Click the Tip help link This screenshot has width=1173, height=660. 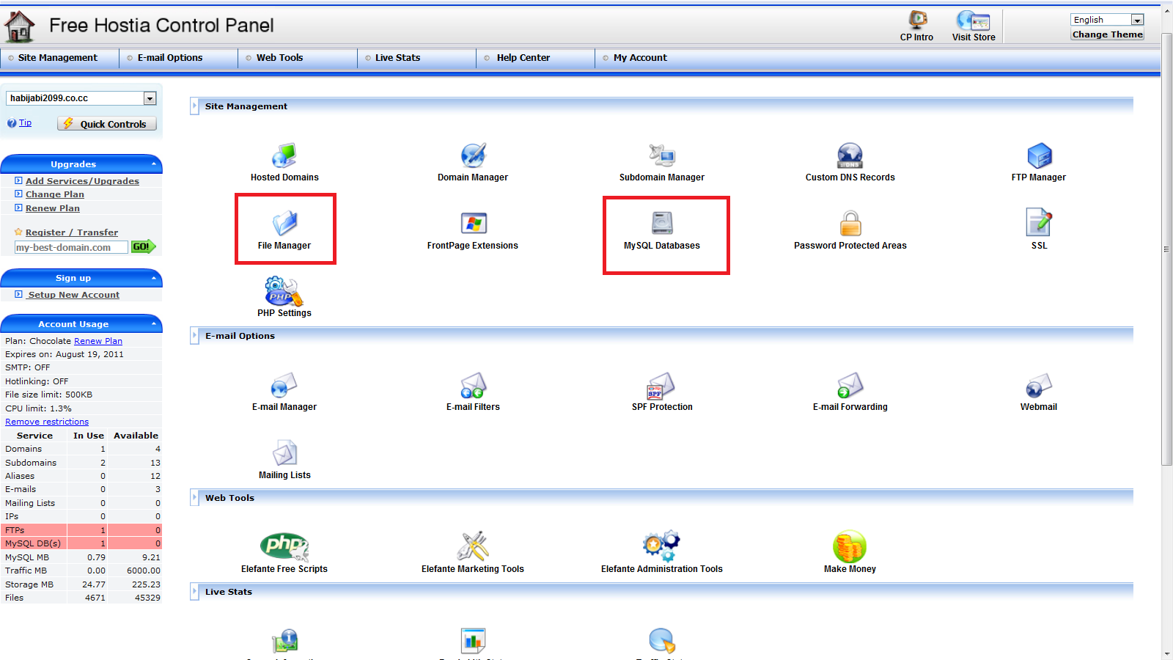click(x=25, y=123)
